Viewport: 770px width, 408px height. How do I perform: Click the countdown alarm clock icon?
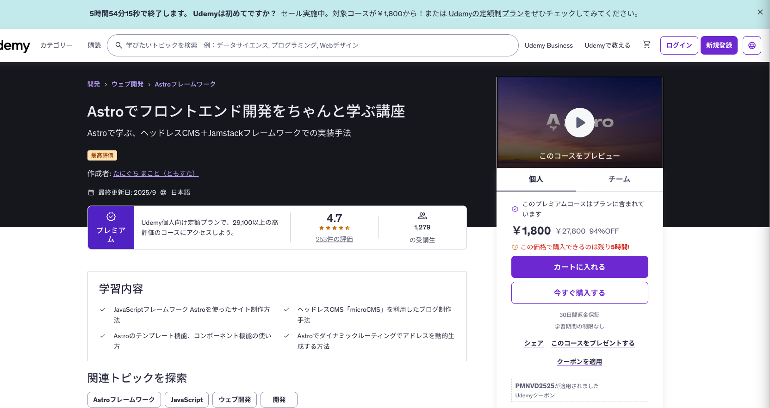coord(515,247)
